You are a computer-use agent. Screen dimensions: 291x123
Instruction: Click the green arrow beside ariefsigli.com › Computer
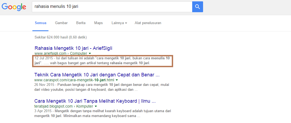90,54
